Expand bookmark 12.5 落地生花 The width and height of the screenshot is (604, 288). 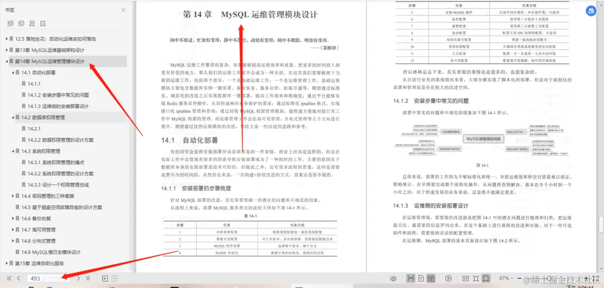tap(7, 39)
